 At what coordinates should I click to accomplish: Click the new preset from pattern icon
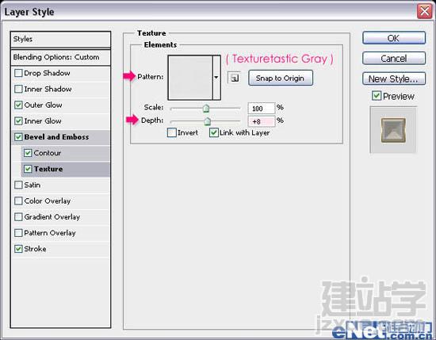click(x=234, y=78)
